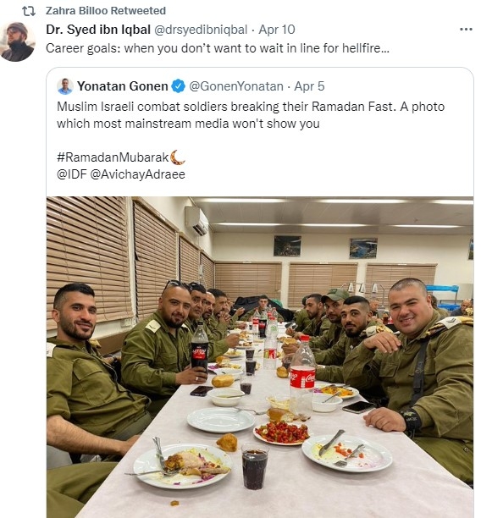Open the soldiers dinner photo
The width and height of the screenshot is (481, 518).
click(260, 357)
